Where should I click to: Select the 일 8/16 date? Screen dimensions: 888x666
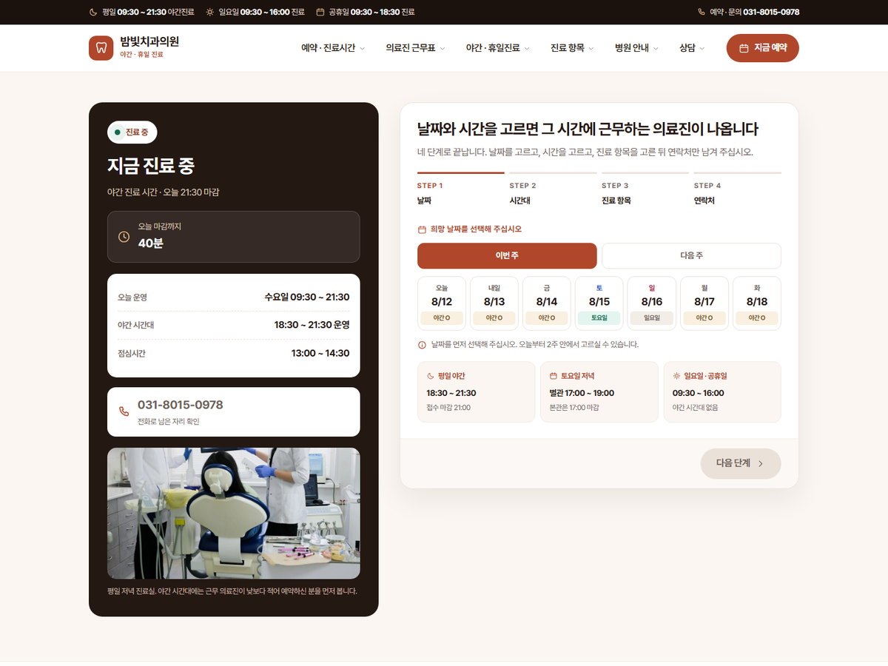(652, 303)
